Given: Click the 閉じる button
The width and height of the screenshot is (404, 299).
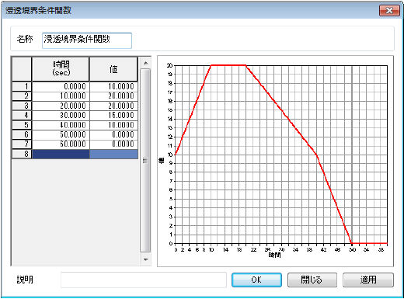Looking at the screenshot, I should click(312, 280).
